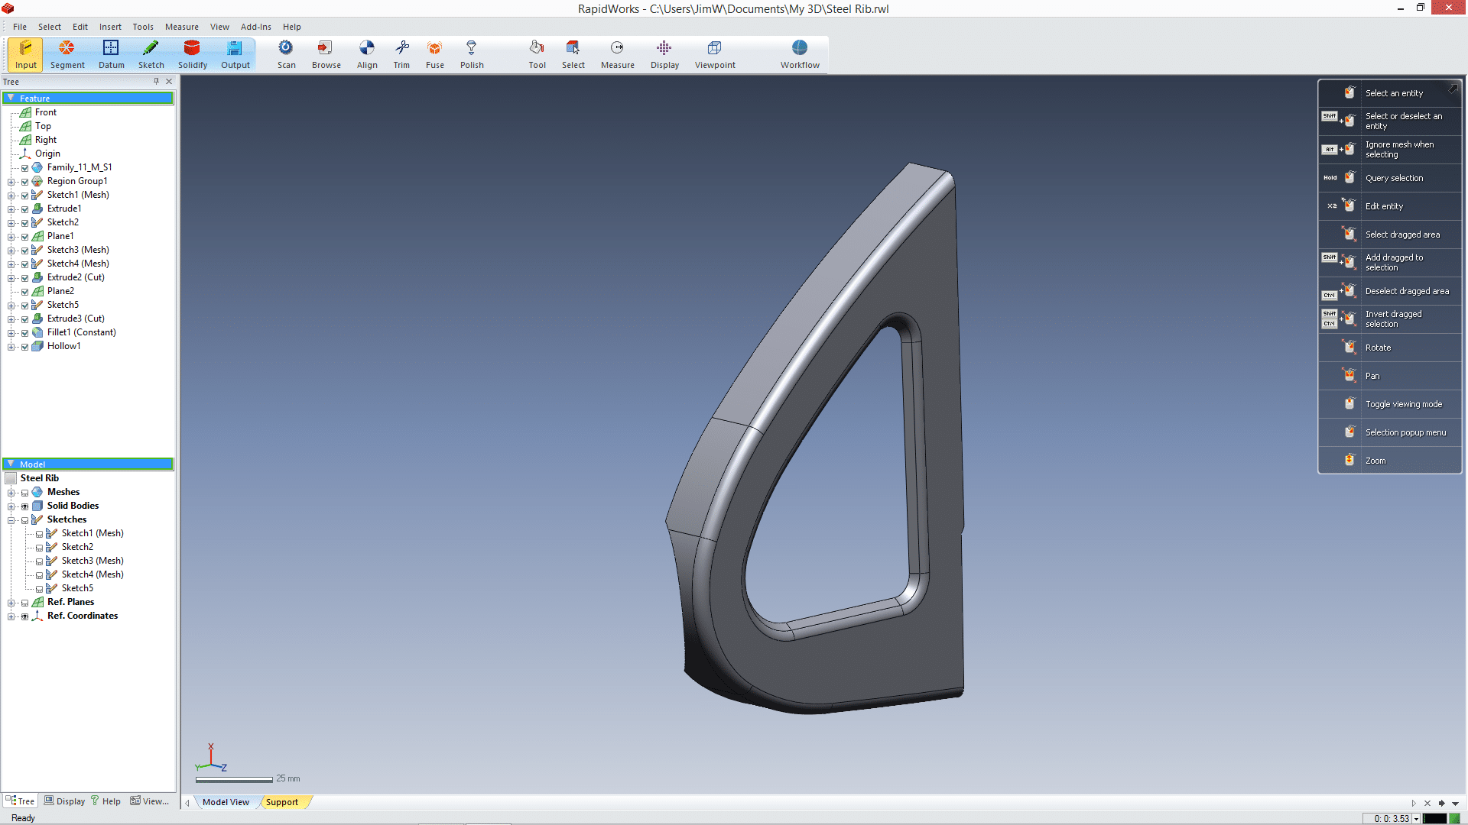Launch the Workflow panel

click(x=799, y=53)
